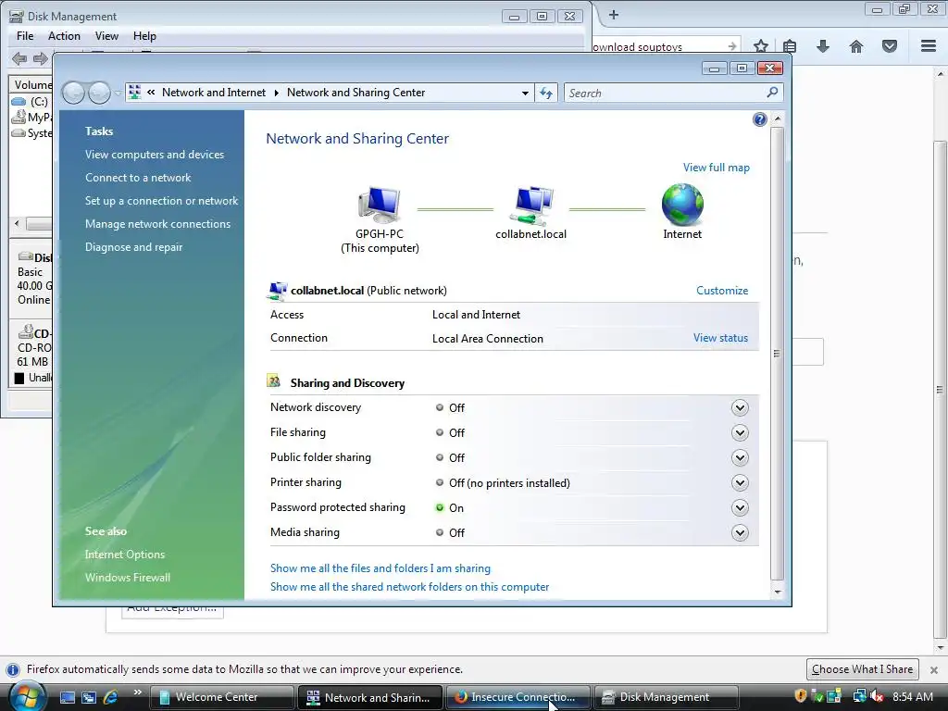Expand Public folder sharing settings
The image size is (948, 711).
pos(740,457)
